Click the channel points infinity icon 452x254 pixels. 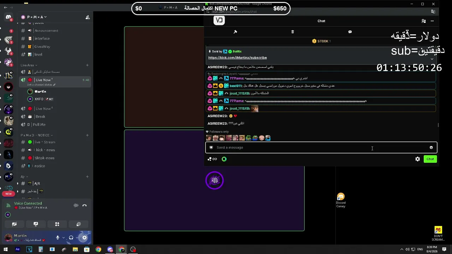[x=212, y=159]
